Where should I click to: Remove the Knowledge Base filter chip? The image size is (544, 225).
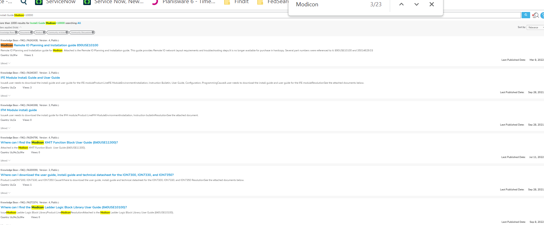pos(16,32)
